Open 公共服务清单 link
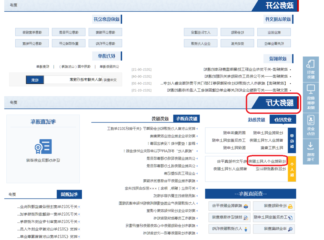This screenshot has width=324, height=240. tap(109, 66)
